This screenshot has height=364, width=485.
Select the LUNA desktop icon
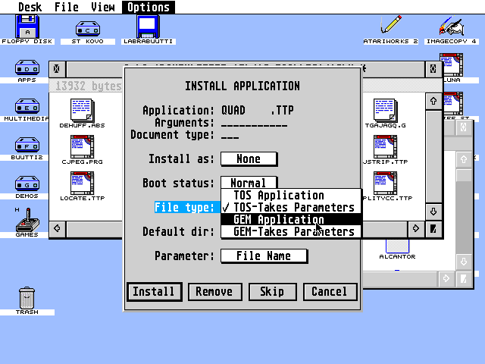(x=452, y=64)
